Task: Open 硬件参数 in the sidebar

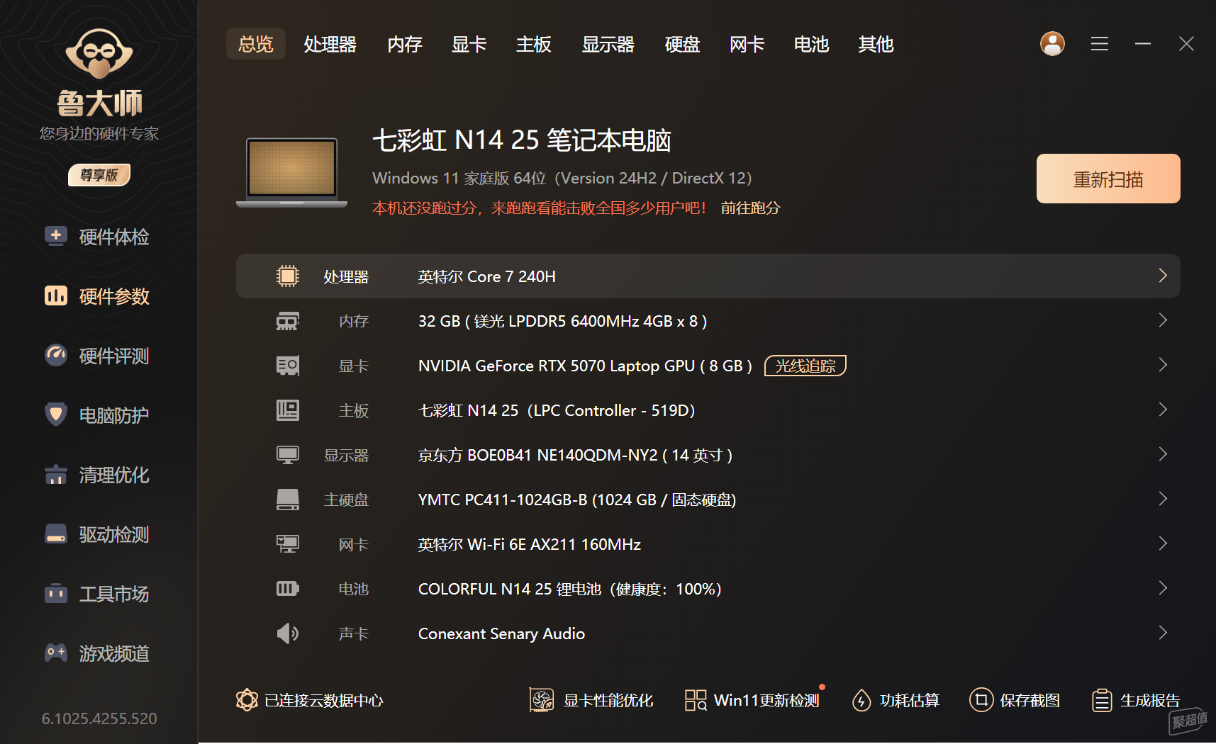Action: pos(98,296)
